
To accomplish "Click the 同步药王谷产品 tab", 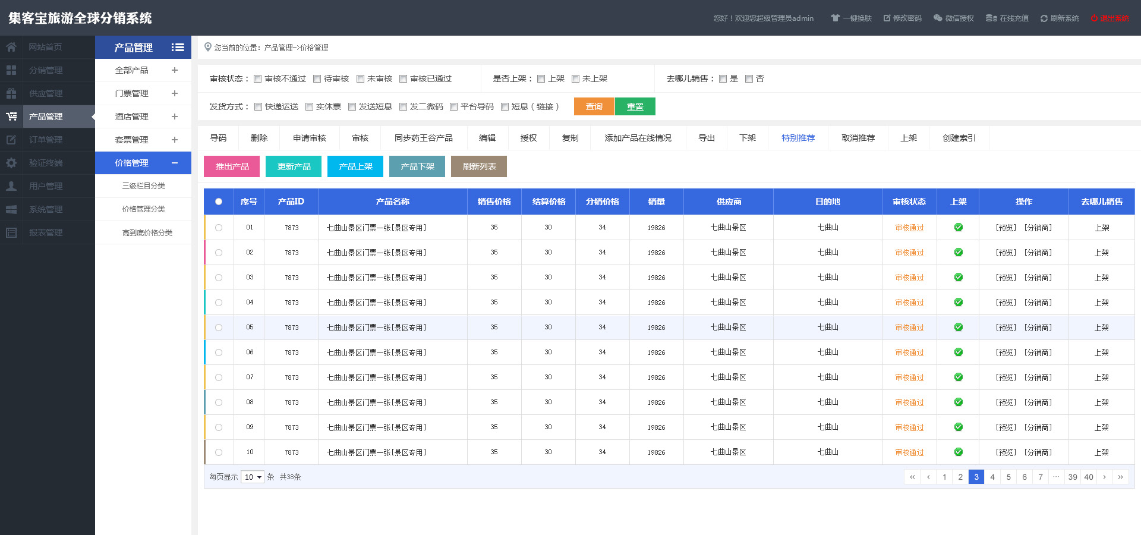I will click(424, 138).
